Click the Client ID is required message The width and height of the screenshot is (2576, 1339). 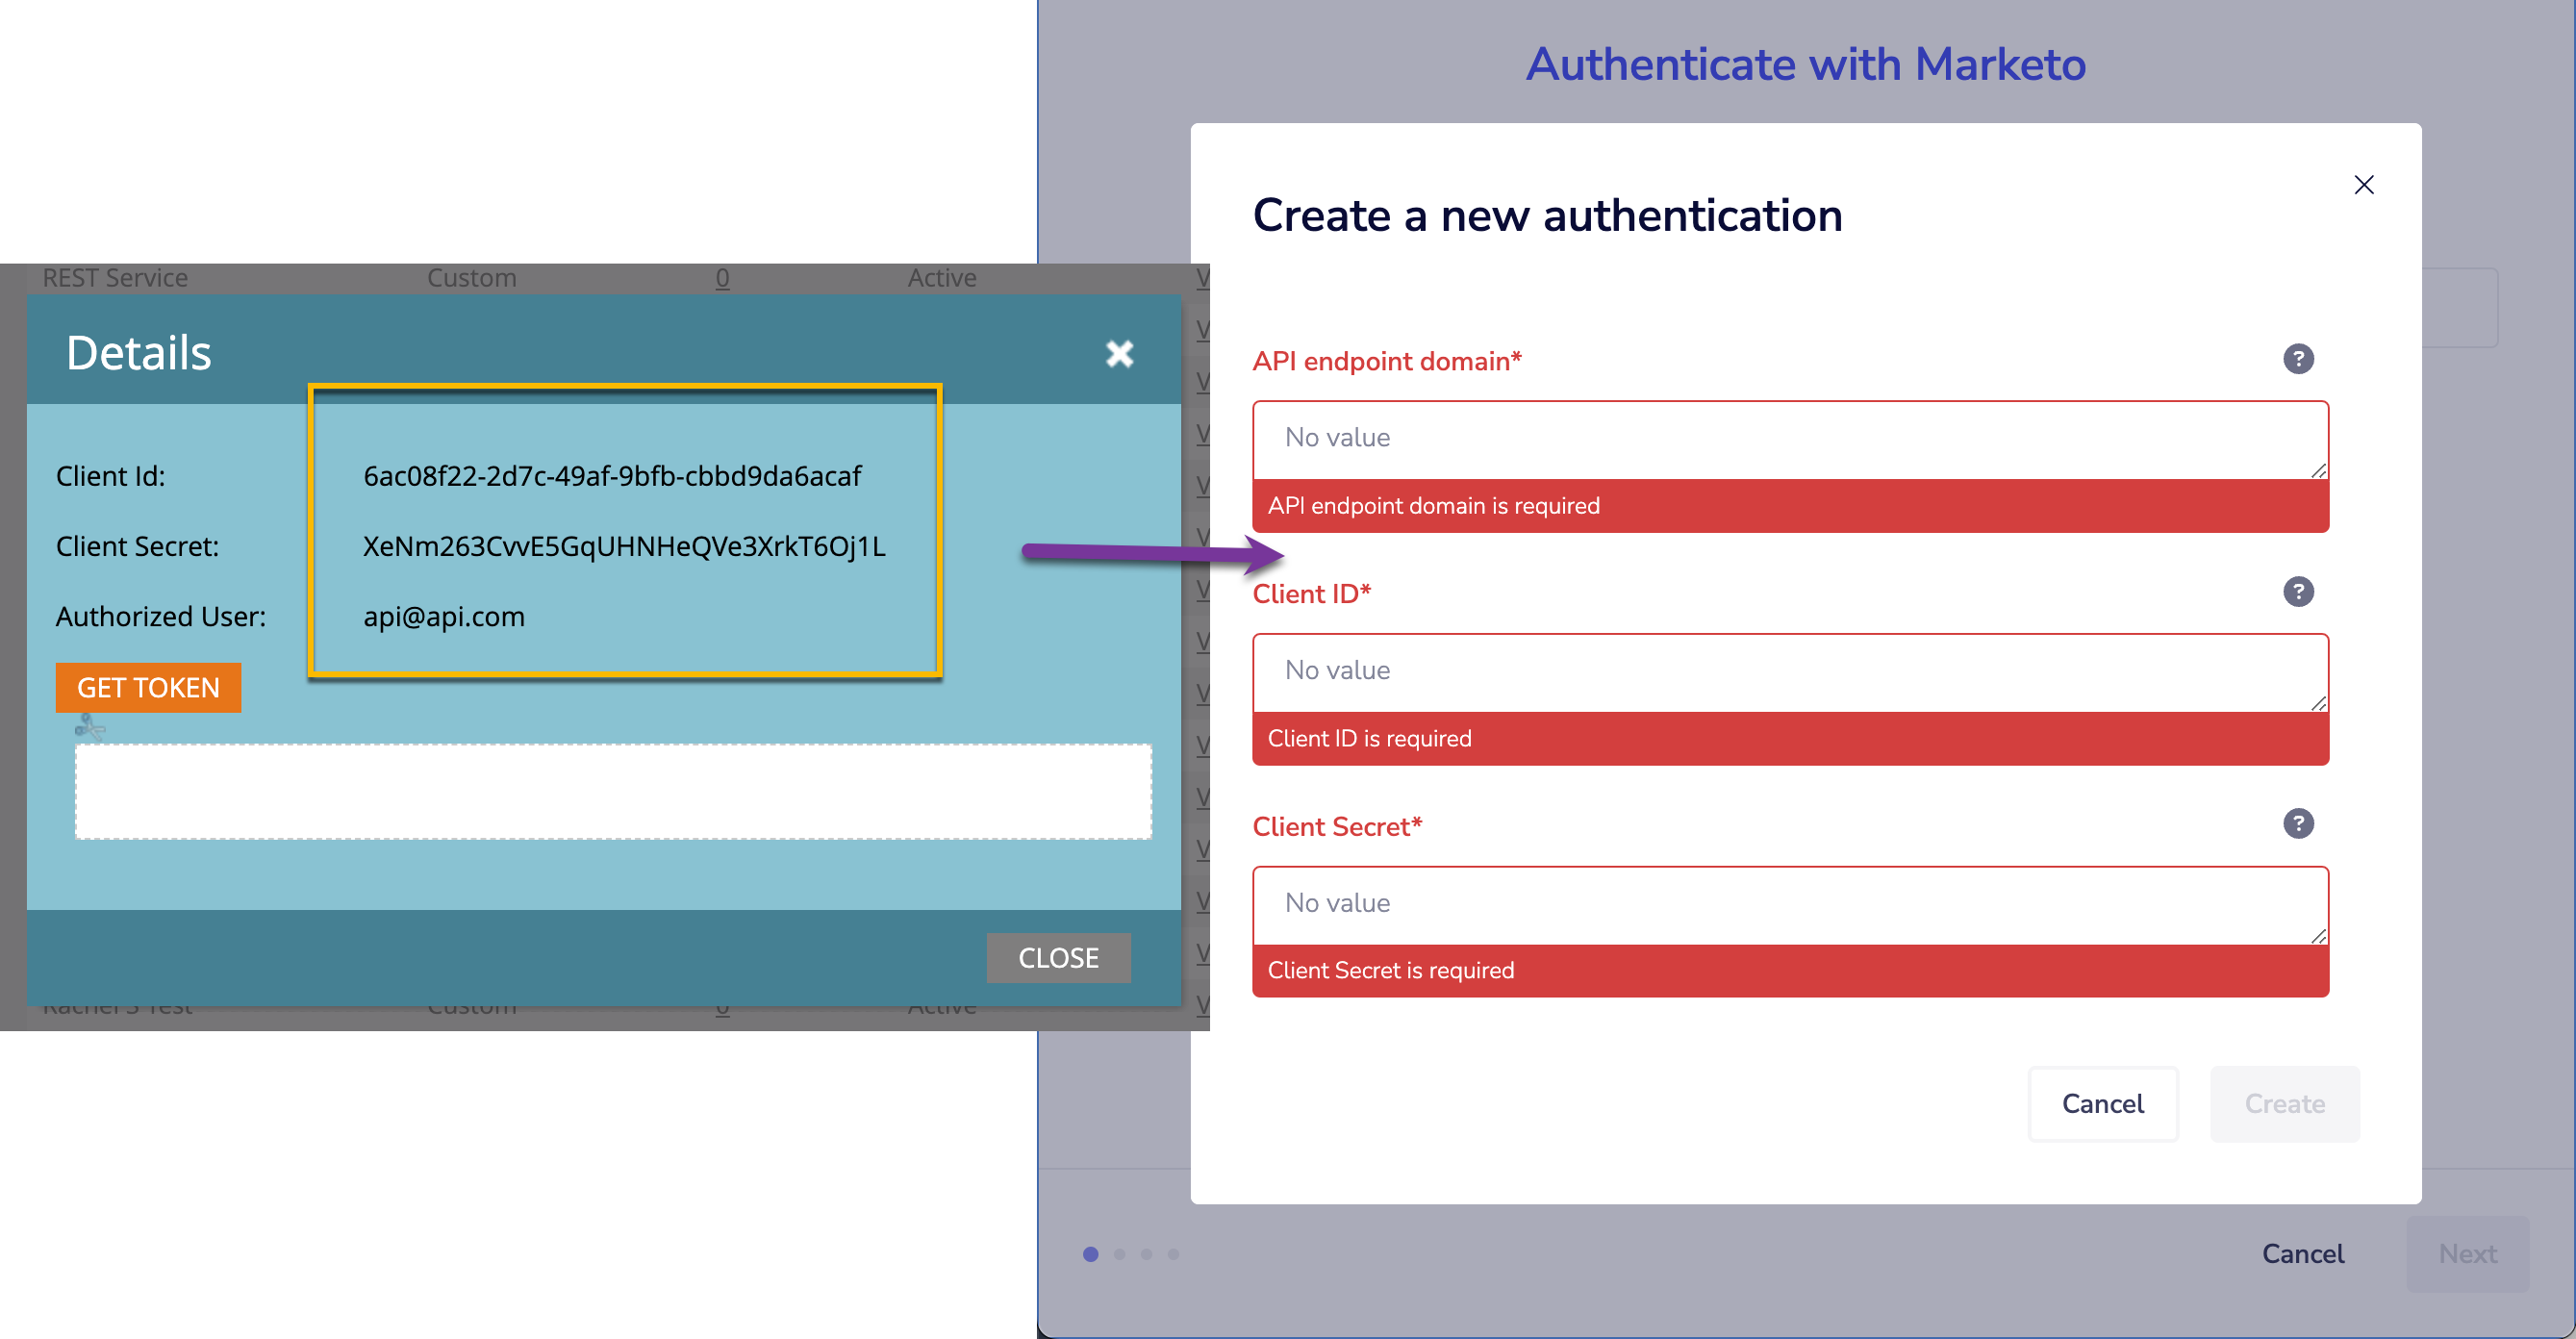tap(1369, 739)
